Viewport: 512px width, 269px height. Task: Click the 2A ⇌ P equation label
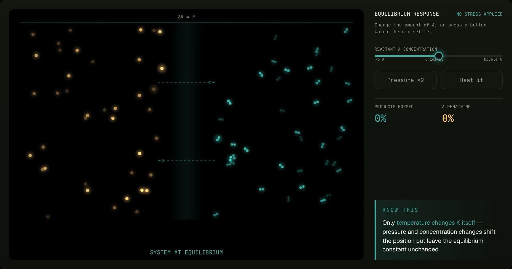pos(186,17)
